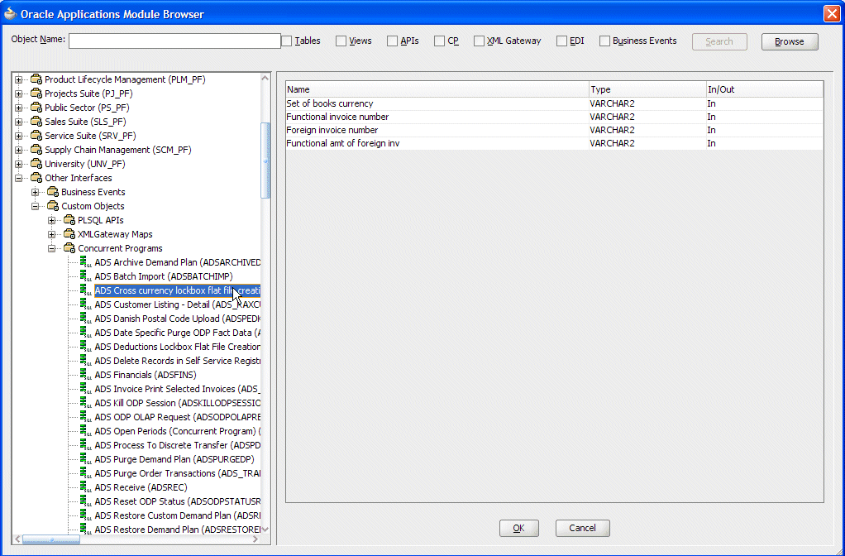Confirm selection with the OK button
The width and height of the screenshot is (845, 556).
coord(519,528)
